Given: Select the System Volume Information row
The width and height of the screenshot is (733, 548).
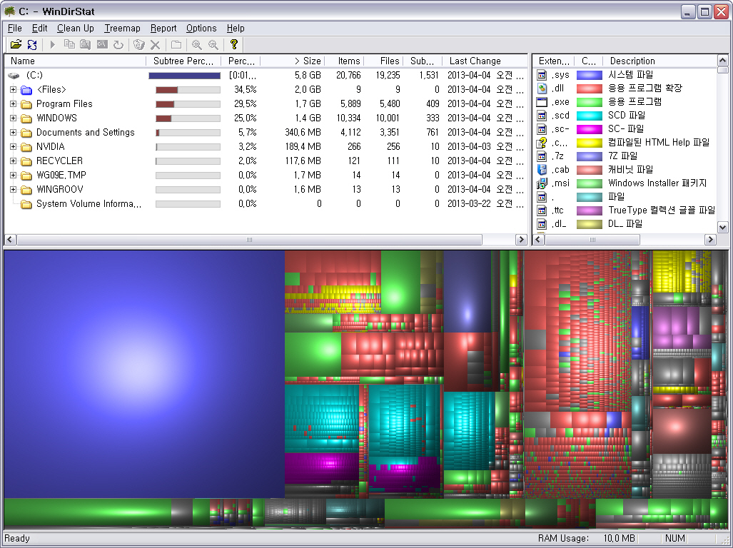Looking at the screenshot, I should coord(266,203).
